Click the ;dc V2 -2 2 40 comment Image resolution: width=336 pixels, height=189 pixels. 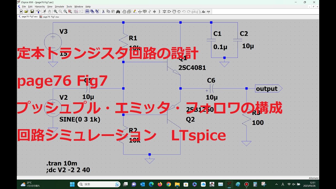pyautogui.click(x=68, y=170)
